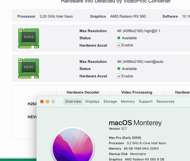190x161 pixels.
Task: Click the HEVC row label in table
Action: (32, 117)
